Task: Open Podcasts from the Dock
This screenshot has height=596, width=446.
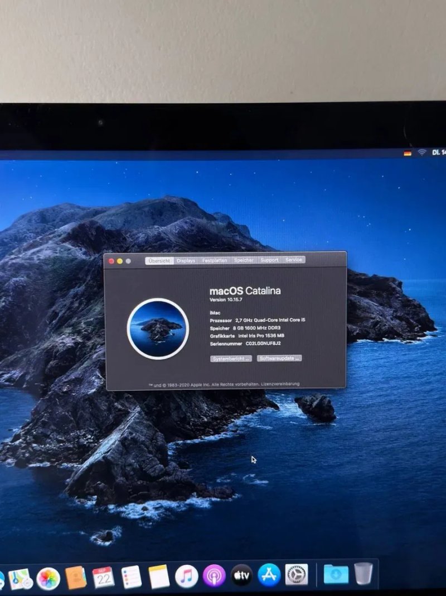Action: tap(214, 575)
